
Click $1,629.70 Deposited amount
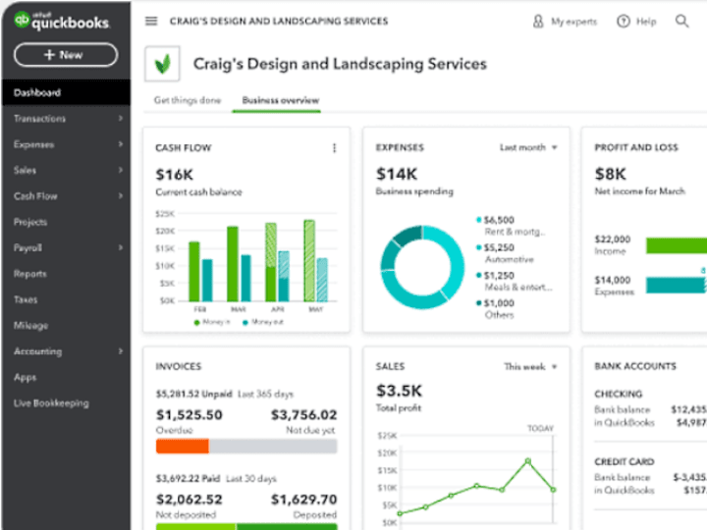click(303, 500)
